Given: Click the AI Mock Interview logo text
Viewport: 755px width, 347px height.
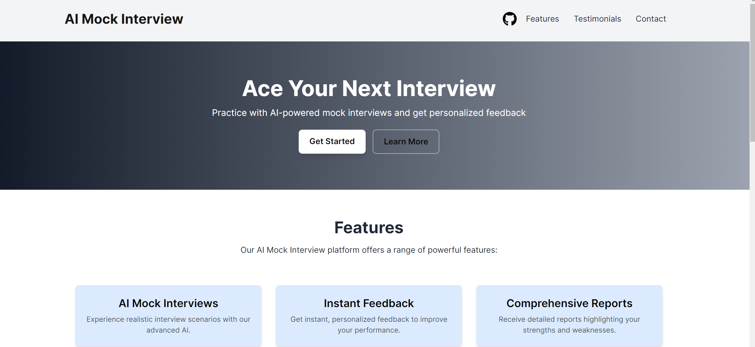Looking at the screenshot, I should pos(124,19).
